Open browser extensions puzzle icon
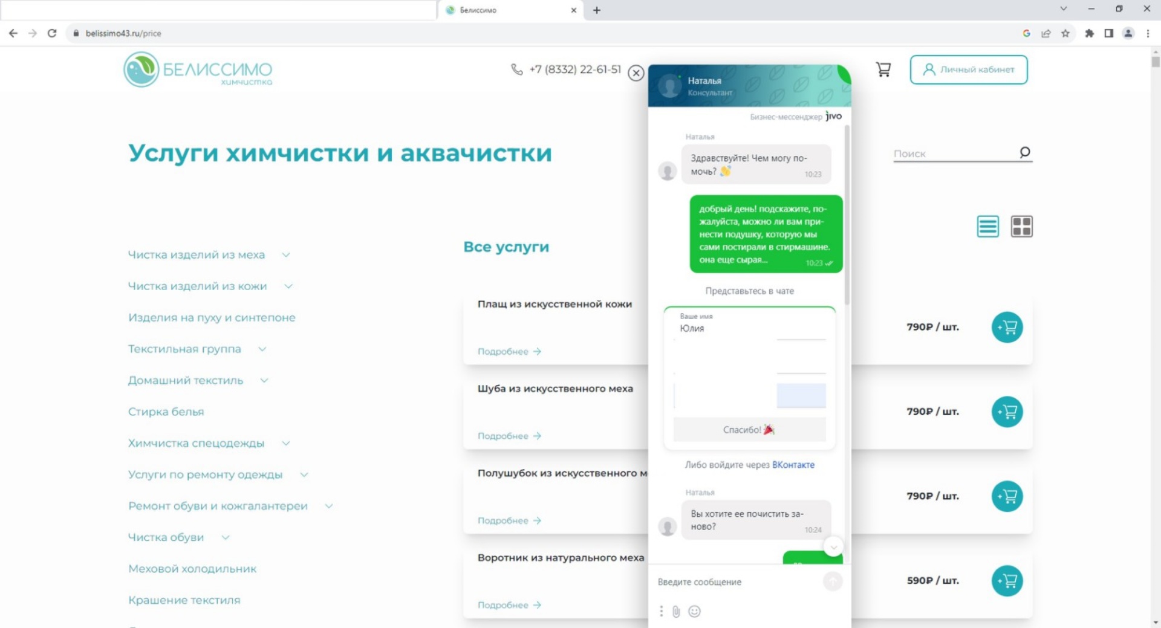 (x=1089, y=33)
